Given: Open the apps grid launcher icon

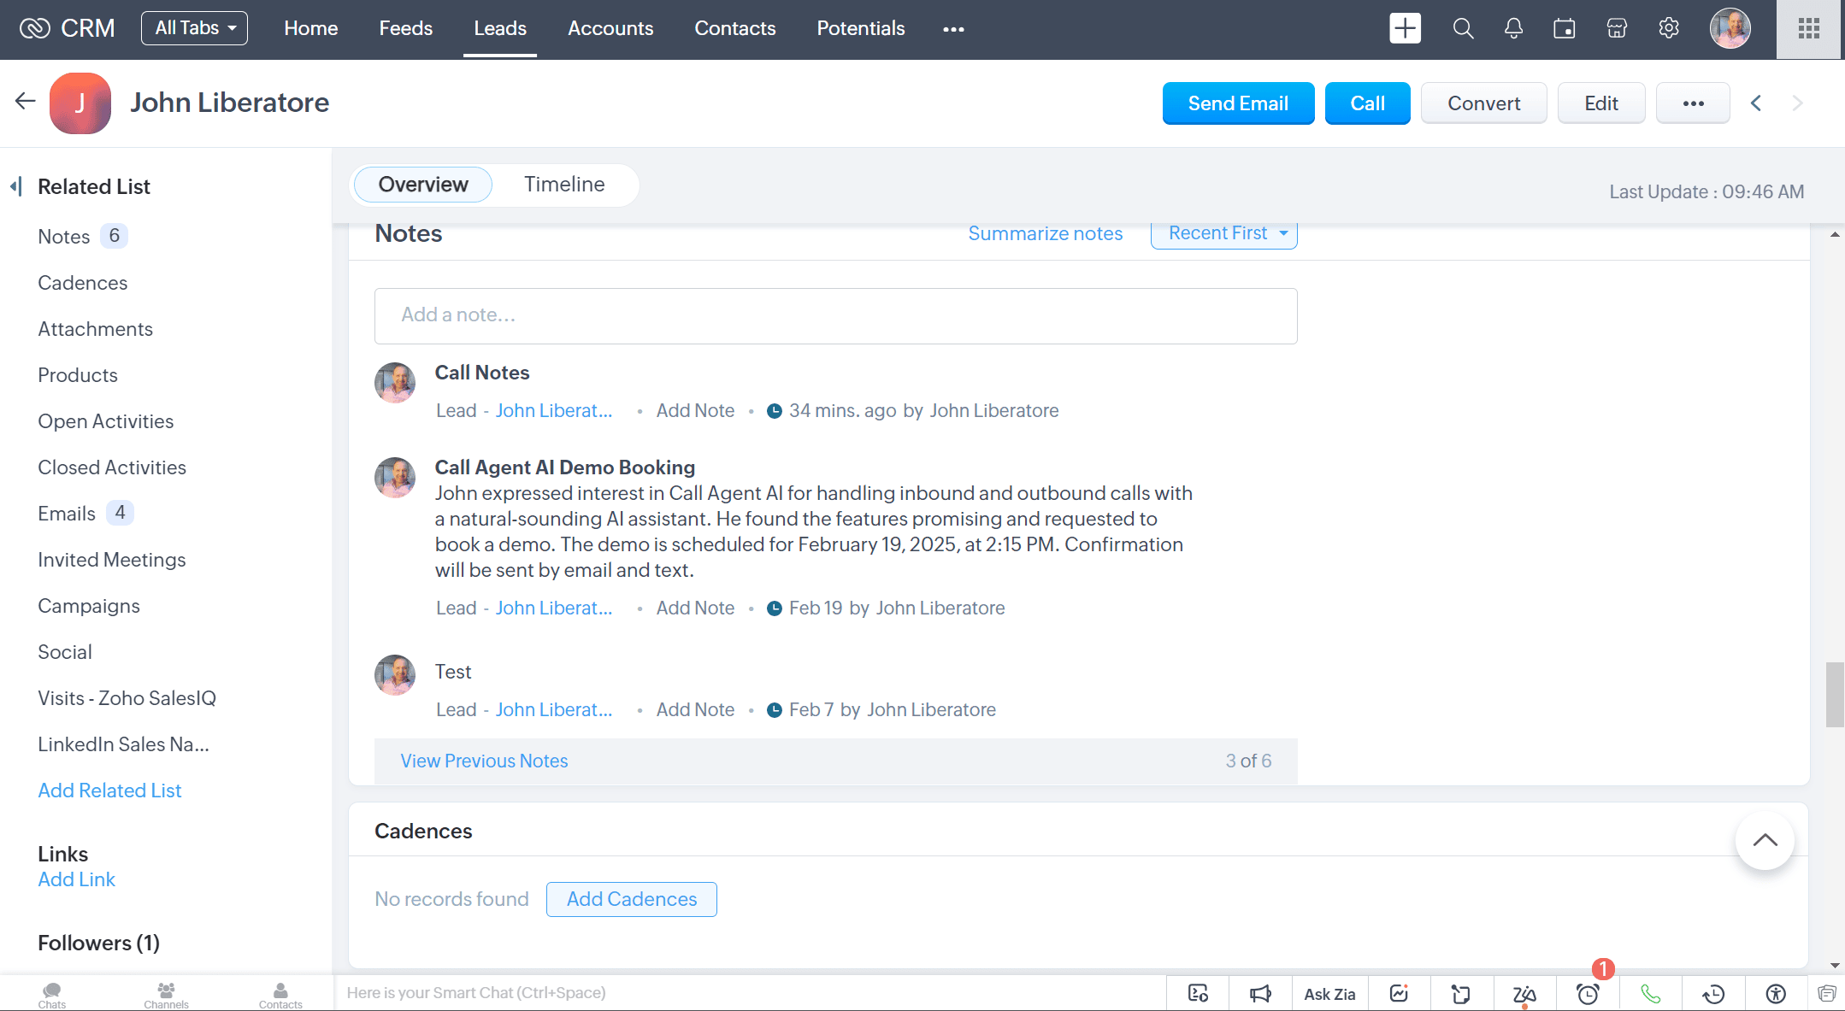Looking at the screenshot, I should (x=1808, y=29).
